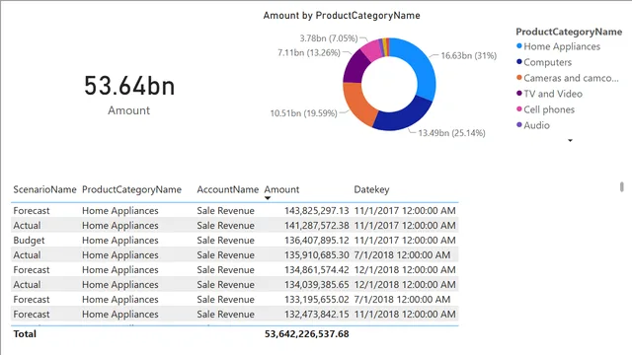
Task: Click the Total row label
Action: (x=25, y=334)
